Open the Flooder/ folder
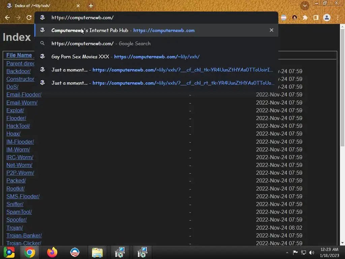 [x=16, y=118]
